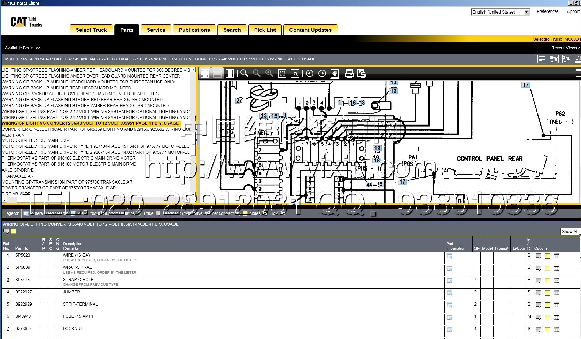Screen dimensions: 581x339
Task: Open reference number 3 link for STRAP-CIRCLE
Action: (x=8, y=280)
